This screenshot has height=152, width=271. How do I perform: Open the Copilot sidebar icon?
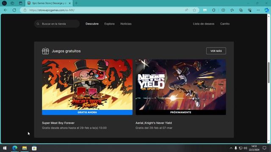pyautogui.click(x=267, y=10)
